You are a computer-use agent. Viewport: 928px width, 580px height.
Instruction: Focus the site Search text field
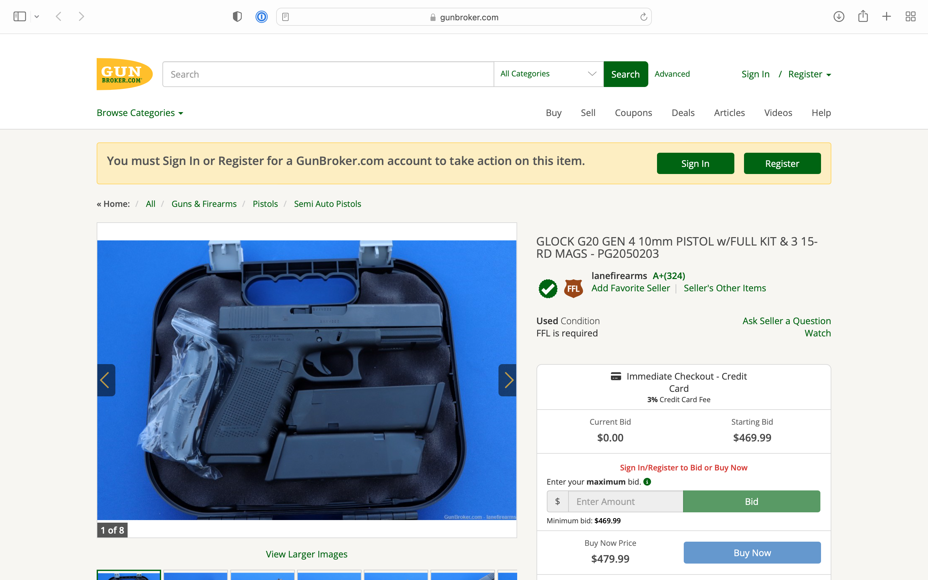[328, 74]
